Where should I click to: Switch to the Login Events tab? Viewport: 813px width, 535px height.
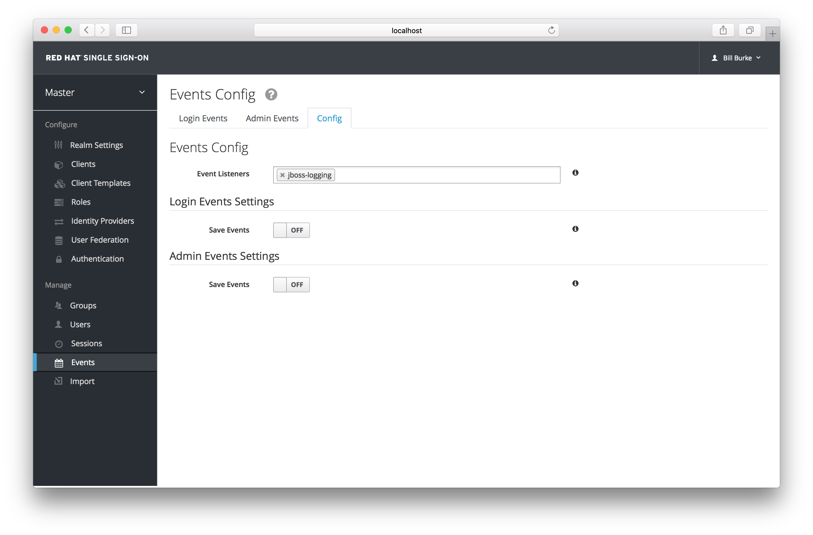(x=203, y=118)
